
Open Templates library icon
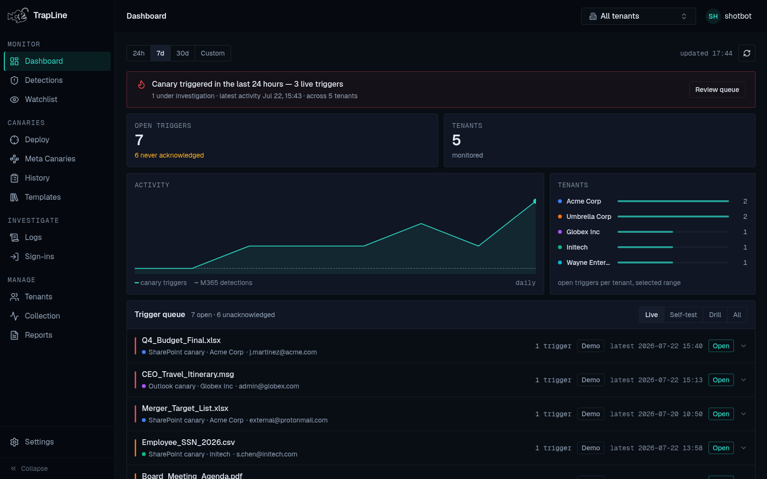tap(14, 197)
